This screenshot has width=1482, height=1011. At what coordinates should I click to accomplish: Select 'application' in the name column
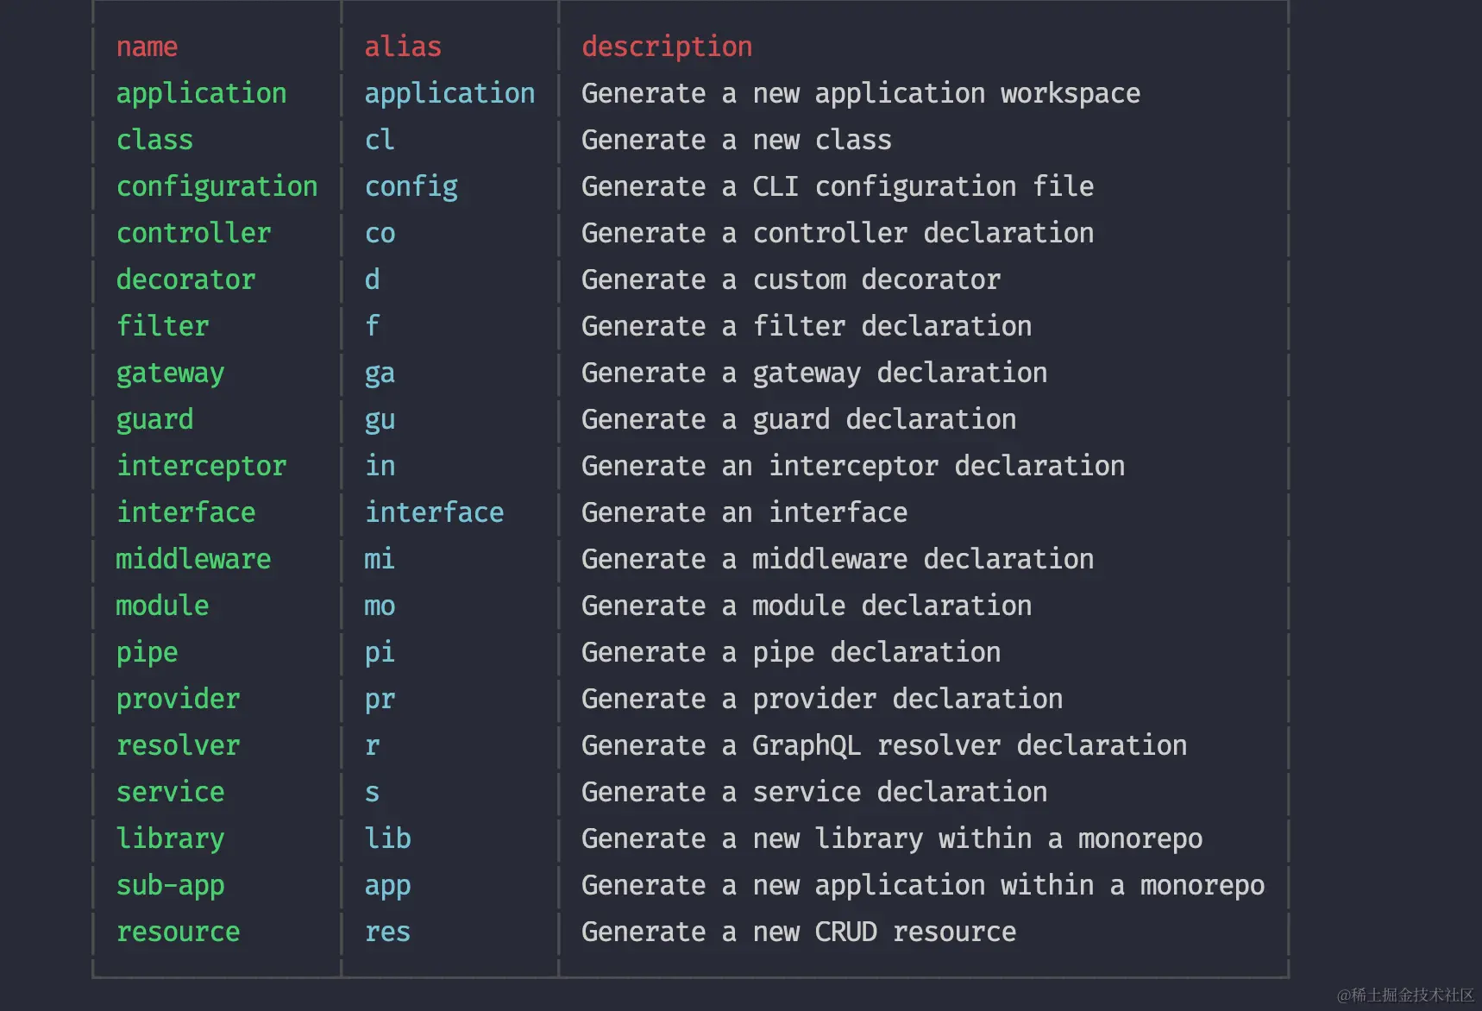tap(202, 93)
